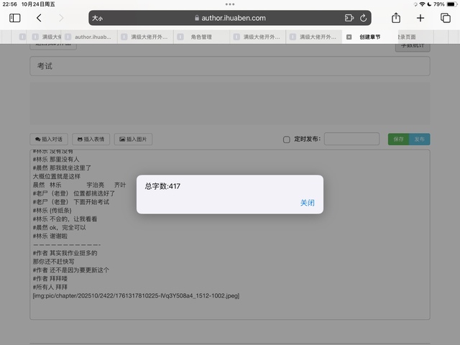Reload the page in address bar

click(x=364, y=18)
